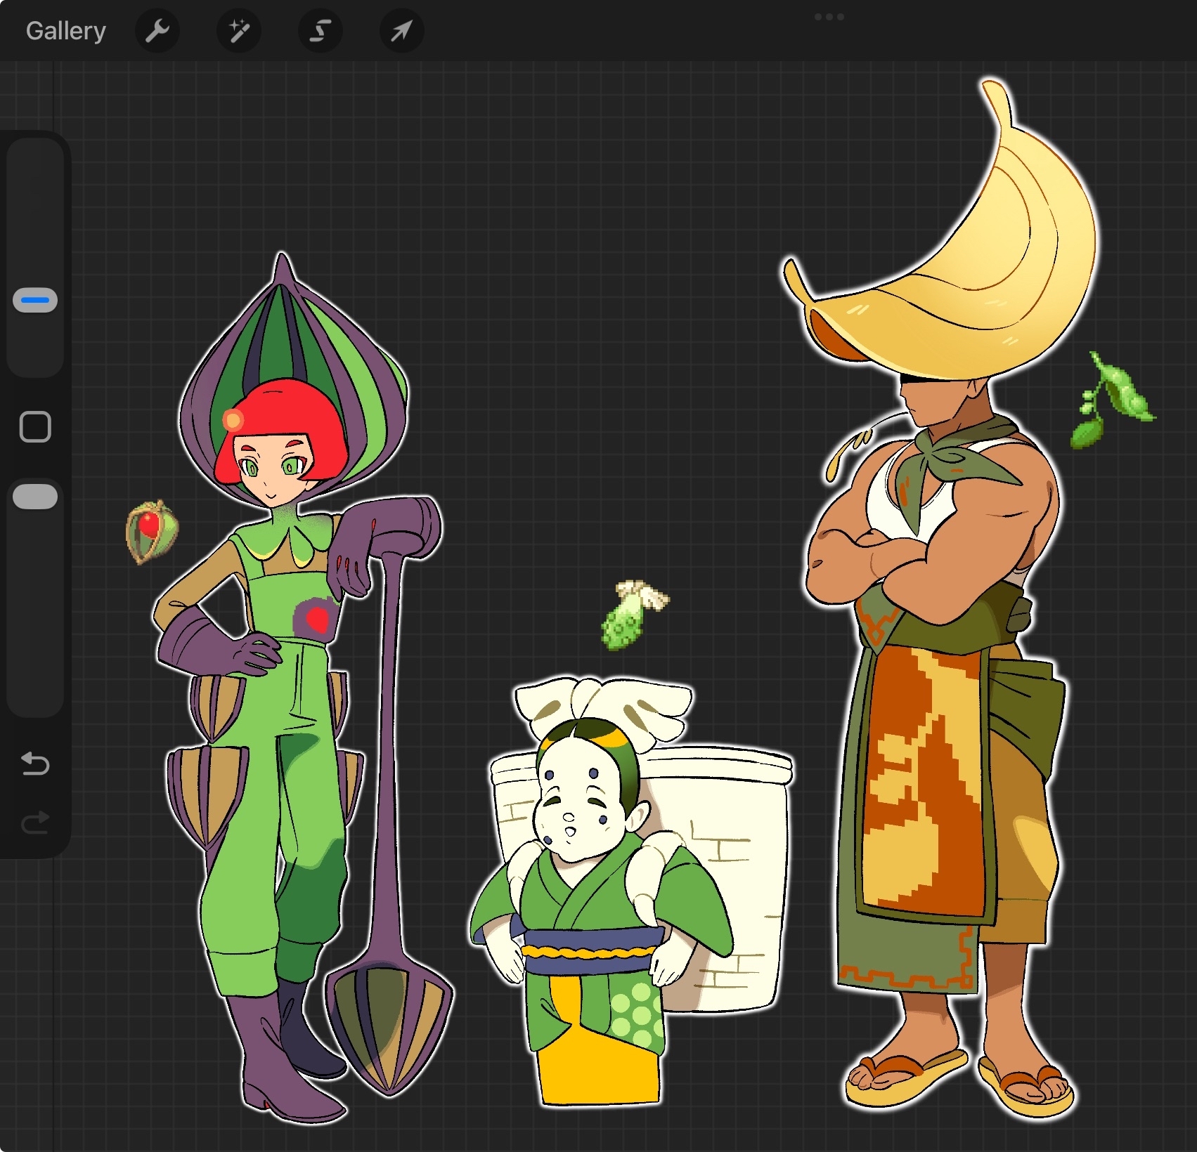This screenshot has height=1152, width=1197.
Task: Open the Gallery view
Action: [65, 31]
